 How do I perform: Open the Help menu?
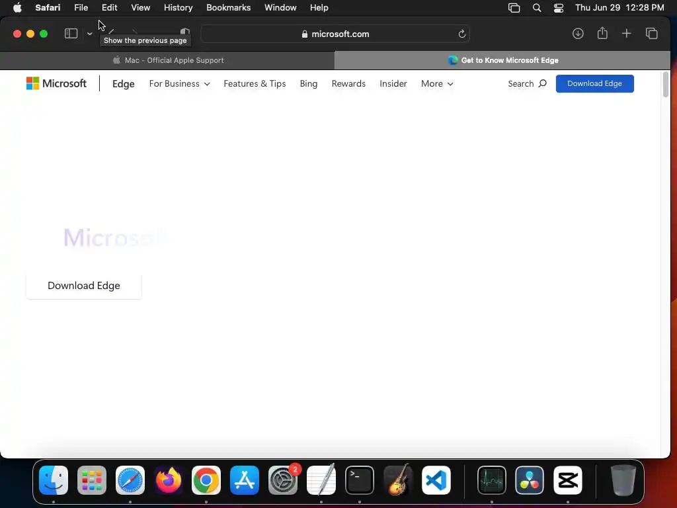point(319,8)
